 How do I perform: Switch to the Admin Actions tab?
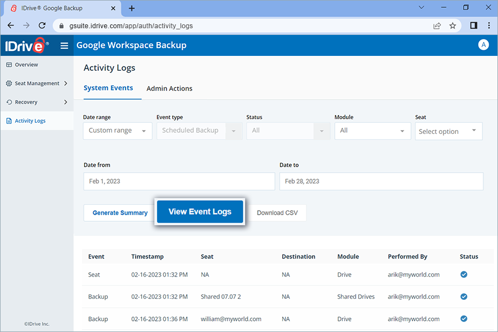pos(169,88)
